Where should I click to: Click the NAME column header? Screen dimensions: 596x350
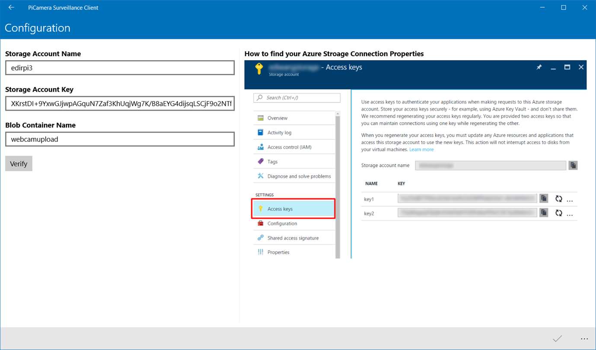(371, 184)
